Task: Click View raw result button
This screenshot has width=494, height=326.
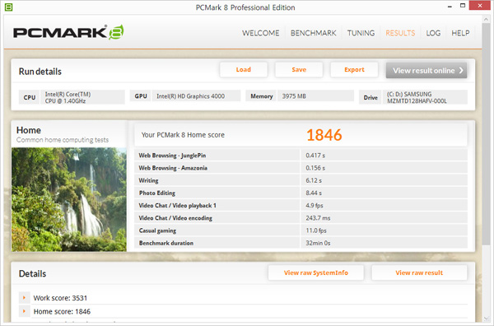Action: point(419,272)
